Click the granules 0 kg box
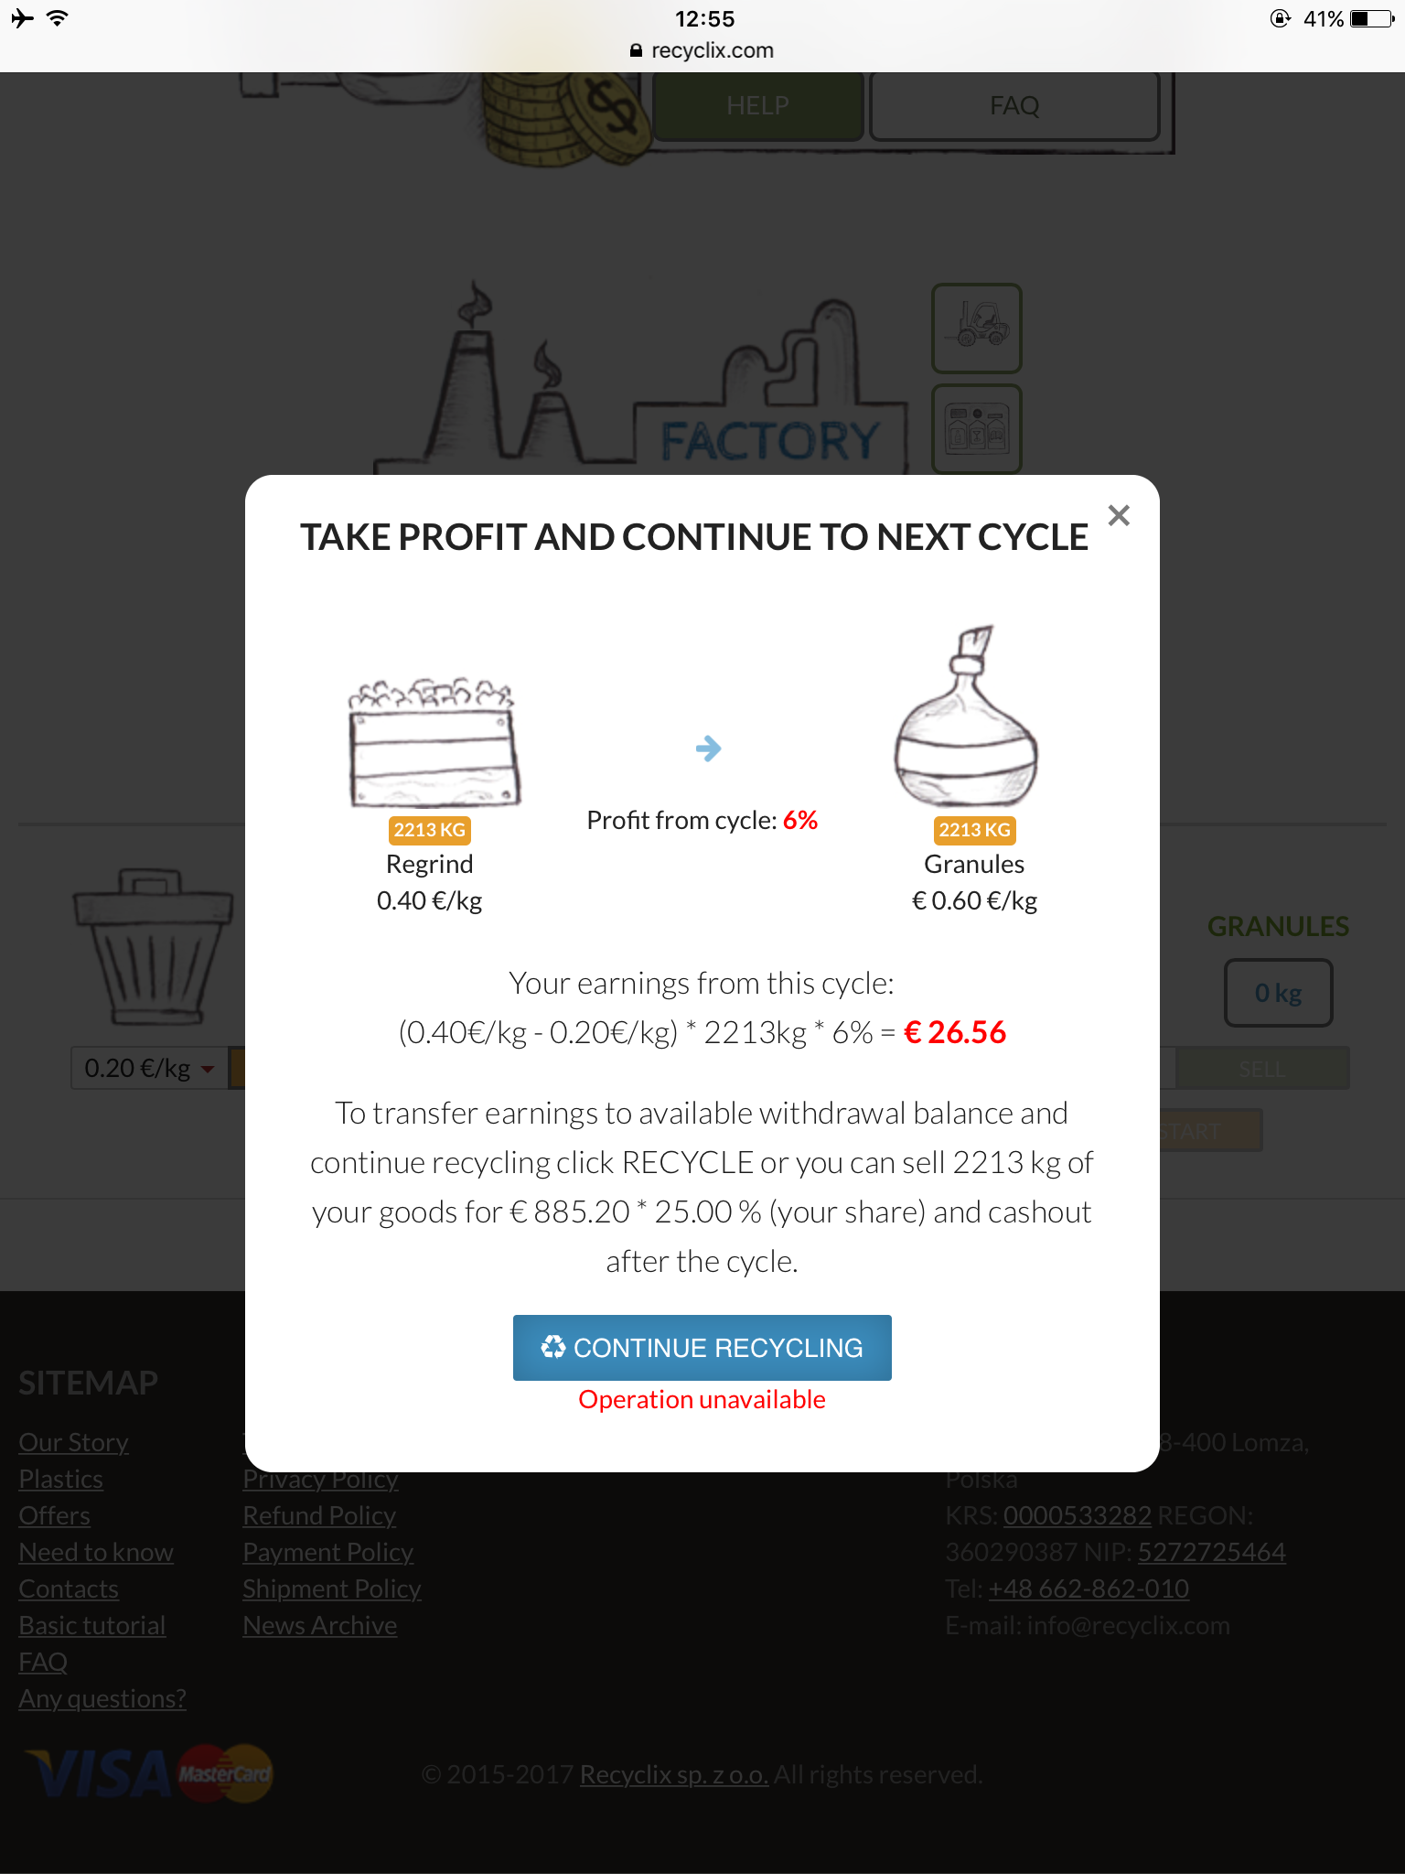The image size is (1405, 1874). 1278,993
